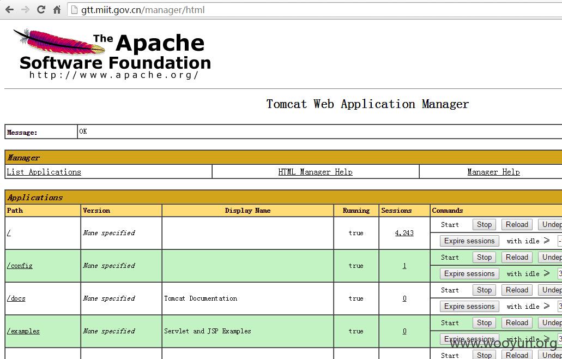This screenshot has height=359, width=562.
Task: Undeploy the /examples application
Action: [550, 323]
